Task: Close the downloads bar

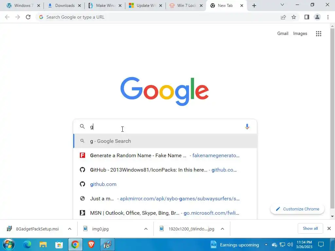Action: coord(329,228)
